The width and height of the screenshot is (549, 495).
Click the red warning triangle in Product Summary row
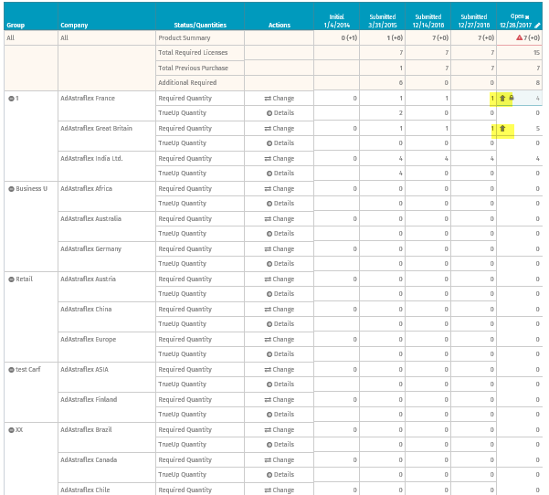(x=519, y=38)
